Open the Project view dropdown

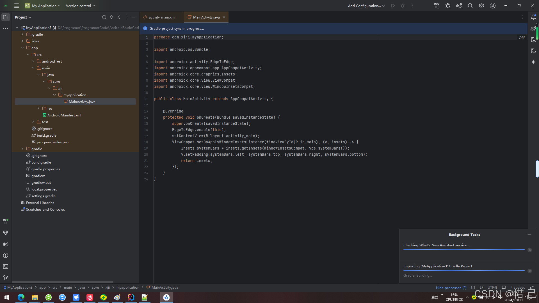click(x=23, y=17)
